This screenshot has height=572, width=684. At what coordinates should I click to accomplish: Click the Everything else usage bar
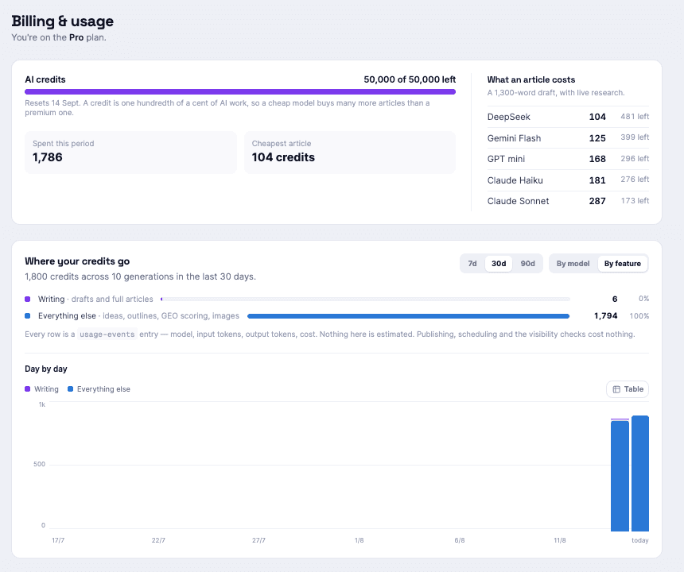pyautogui.click(x=408, y=316)
